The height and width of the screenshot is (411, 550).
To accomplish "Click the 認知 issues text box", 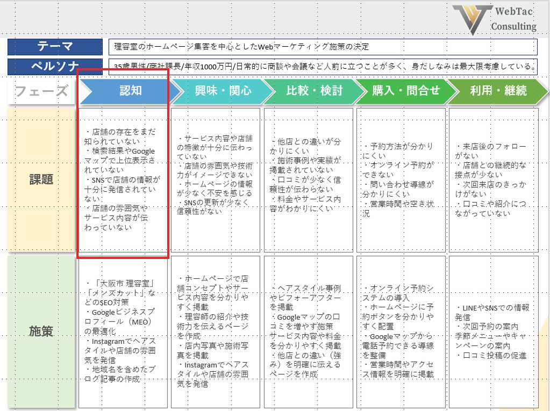I will (x=124, y=179).
